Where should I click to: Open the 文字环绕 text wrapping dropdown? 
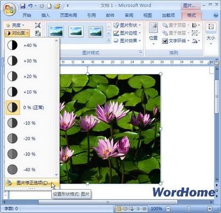click(176, 41)
